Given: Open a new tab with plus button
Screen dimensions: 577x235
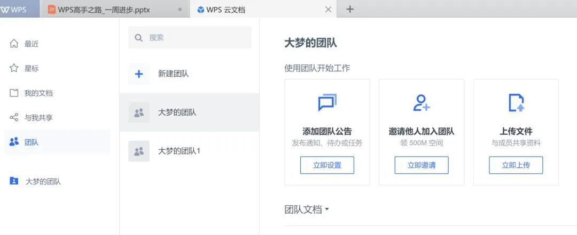Looking at the screenshot, I should point(350,9).
